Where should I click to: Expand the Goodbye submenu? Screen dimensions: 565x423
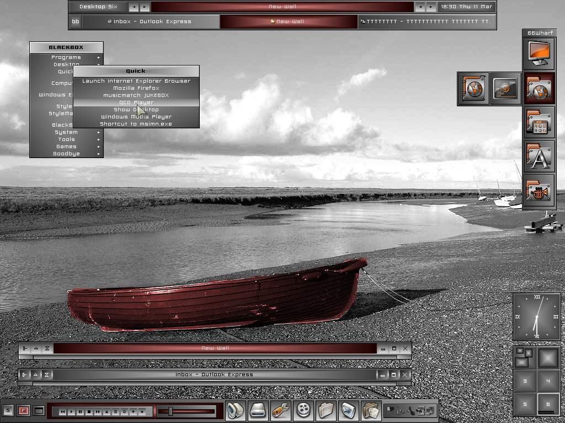(x=66, y=154)
